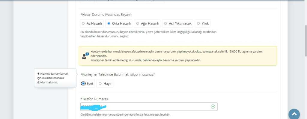The image size is (307, 119).
Task: Click the 'Bu alanda hasar durumunuzu' description text
Action: pyautogui.click(x=148, y=34)
